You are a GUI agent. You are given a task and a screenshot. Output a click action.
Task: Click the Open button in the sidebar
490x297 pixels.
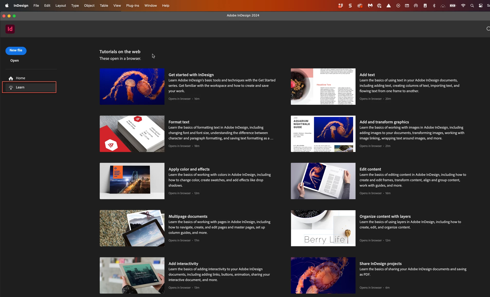tap(15, 61)
